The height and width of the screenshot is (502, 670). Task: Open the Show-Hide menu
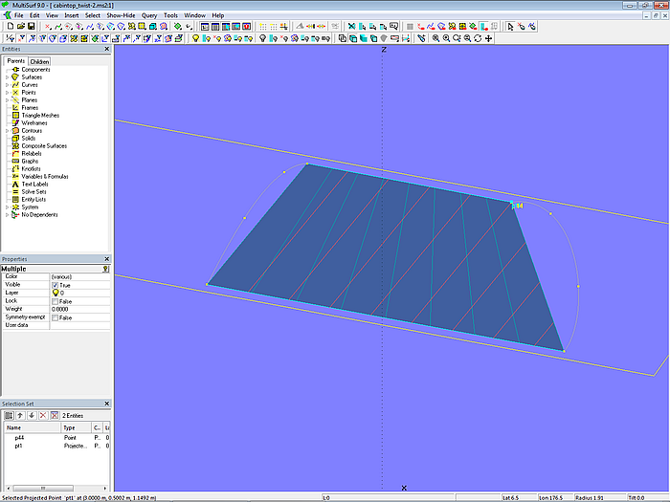[x=121, y=15]
